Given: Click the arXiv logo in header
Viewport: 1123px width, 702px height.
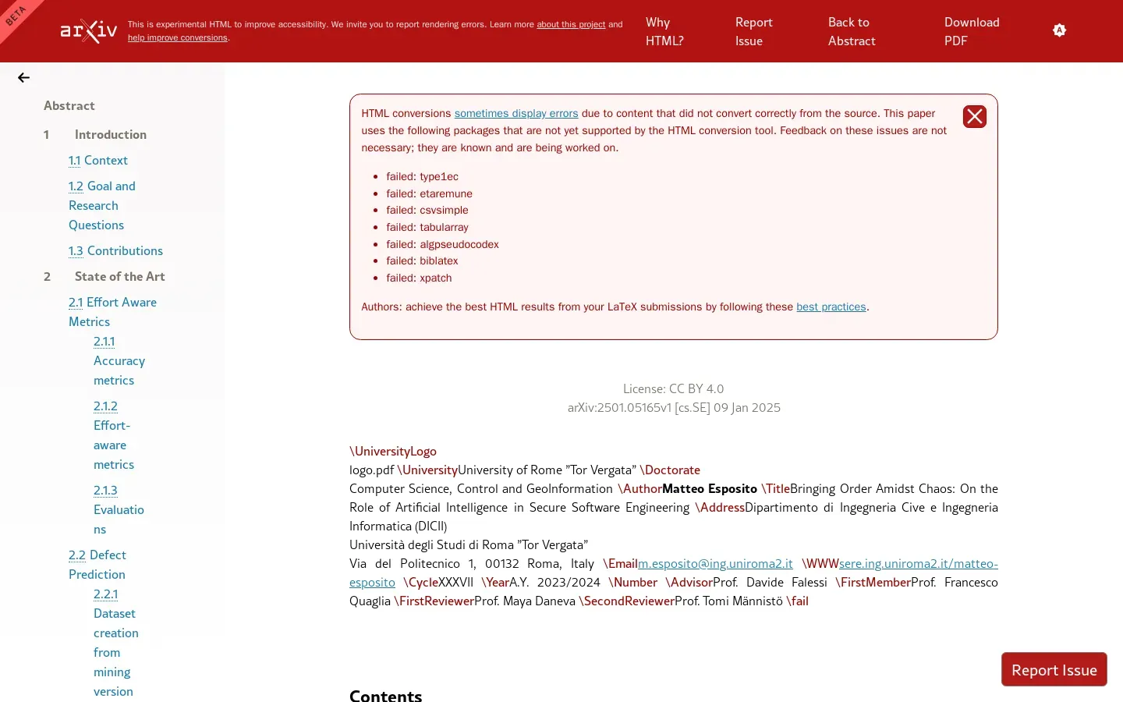Looking at the screenshot, I should [89, 31].
